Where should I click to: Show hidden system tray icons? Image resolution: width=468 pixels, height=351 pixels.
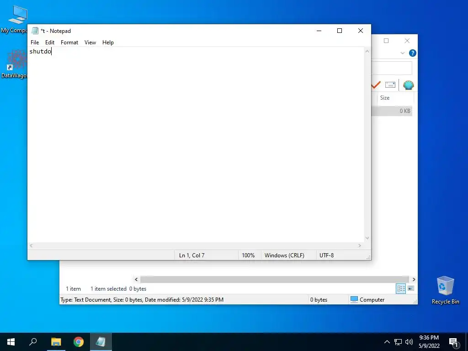pyautogui.click(x=387, y=342)
